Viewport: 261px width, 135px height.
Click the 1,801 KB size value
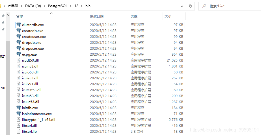[x=176, y=66]
